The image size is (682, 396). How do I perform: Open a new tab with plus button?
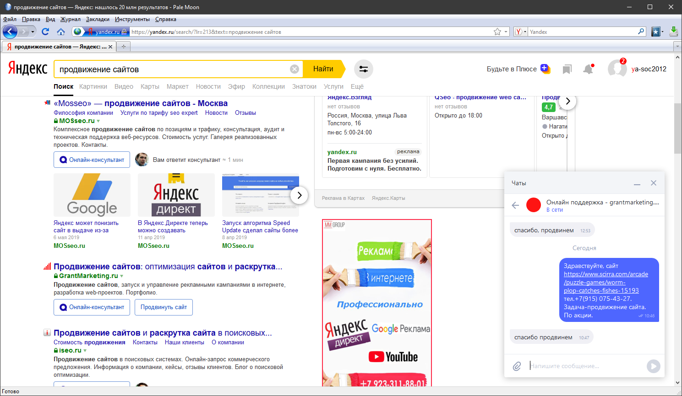coord(124,47)
